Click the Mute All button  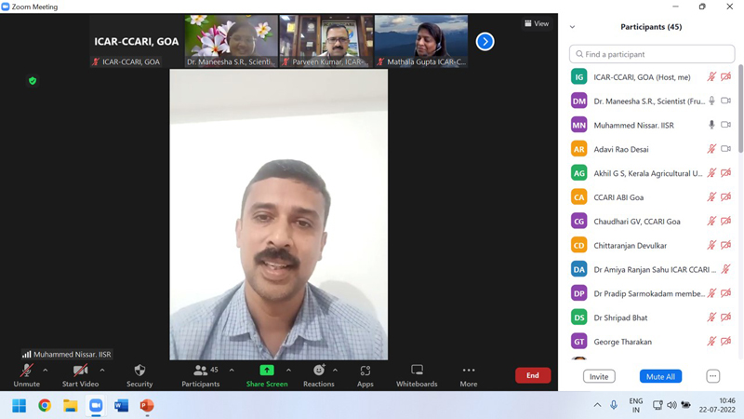coord(660,376)
